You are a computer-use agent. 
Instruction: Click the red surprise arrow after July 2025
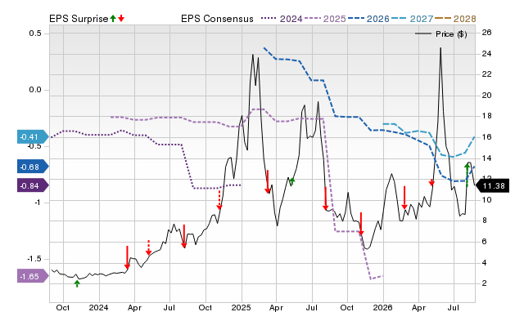326,198
